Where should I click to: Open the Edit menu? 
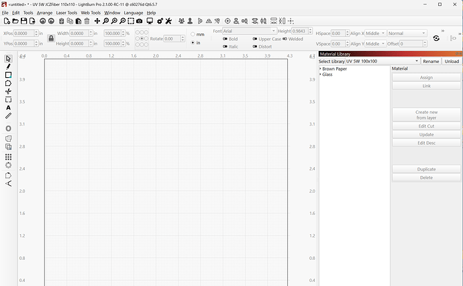(15, 13)
